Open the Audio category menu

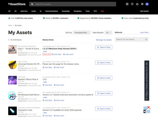34,11
